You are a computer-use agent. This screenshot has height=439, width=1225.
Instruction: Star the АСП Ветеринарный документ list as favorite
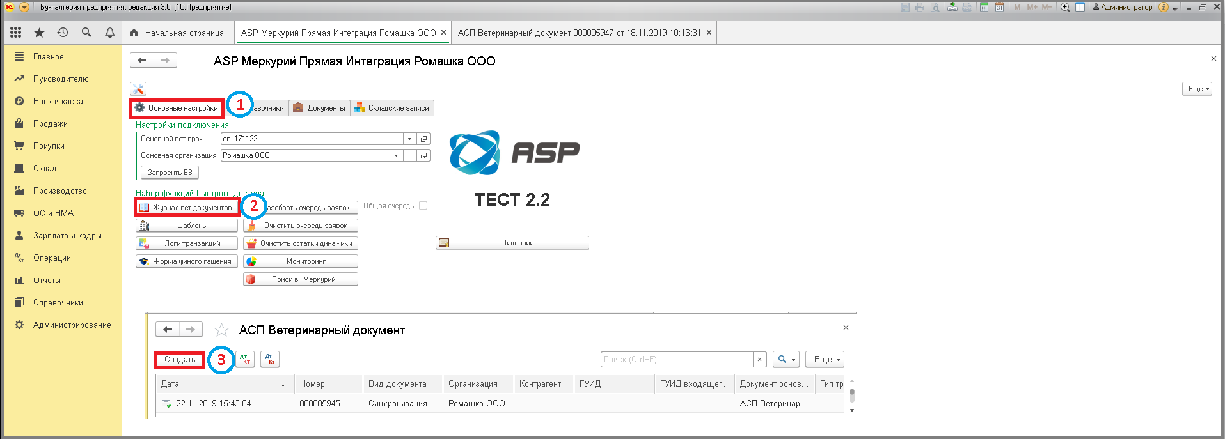[x=221, y=330]
